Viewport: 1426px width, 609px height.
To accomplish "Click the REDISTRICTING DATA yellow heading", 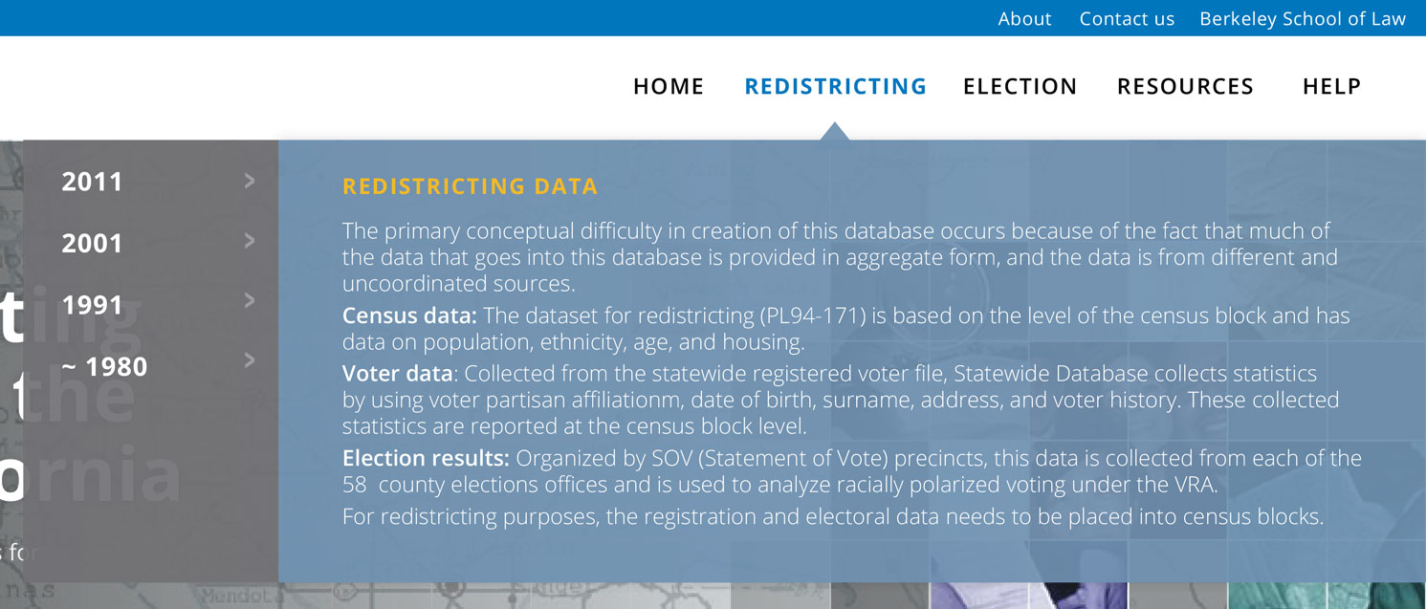I will pos(471,186).
